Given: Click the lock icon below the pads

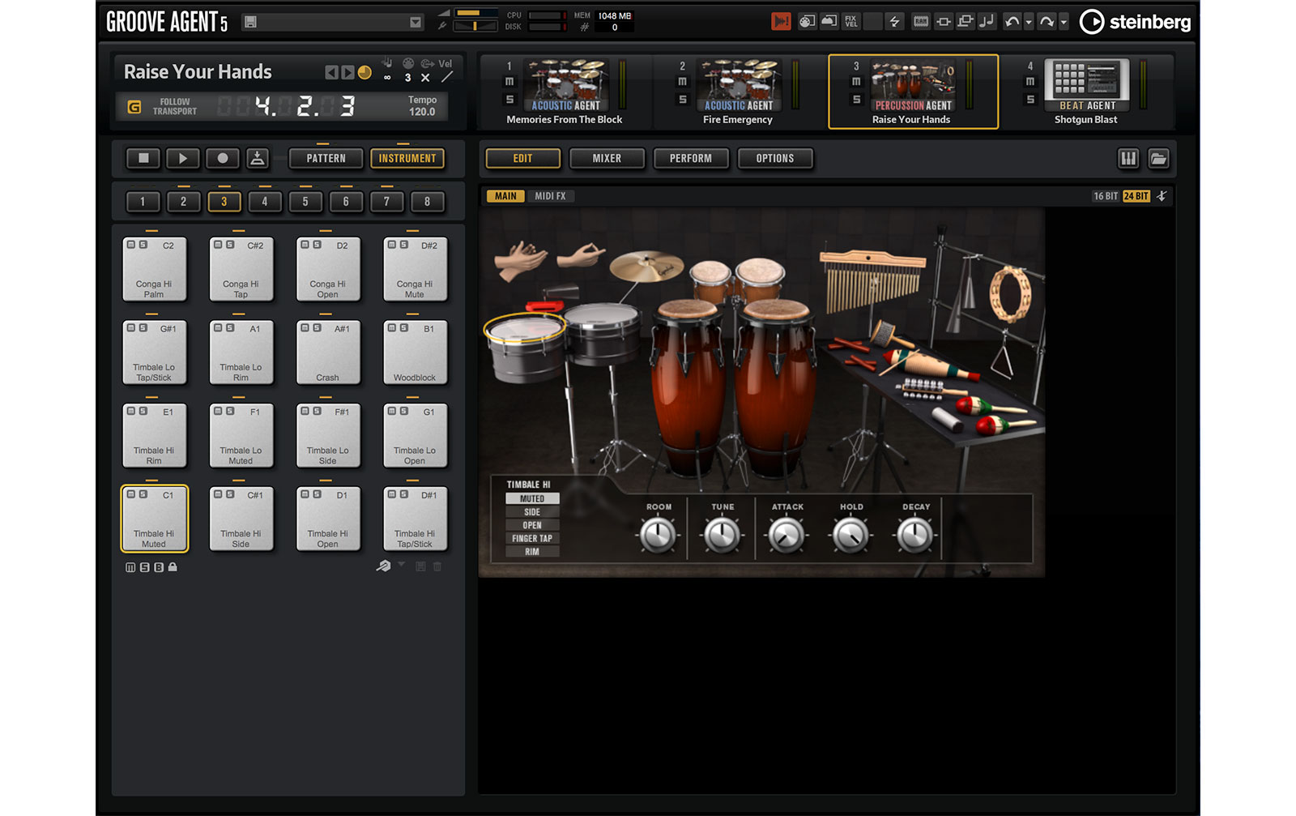Looking at the screenshot, I should tap(173, 567).
